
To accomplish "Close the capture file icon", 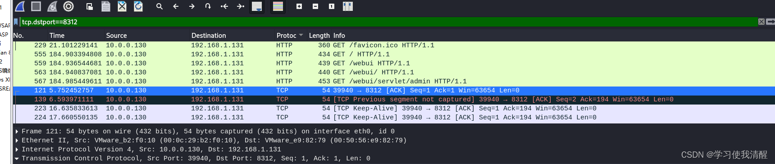I will (x=122, y=6).
